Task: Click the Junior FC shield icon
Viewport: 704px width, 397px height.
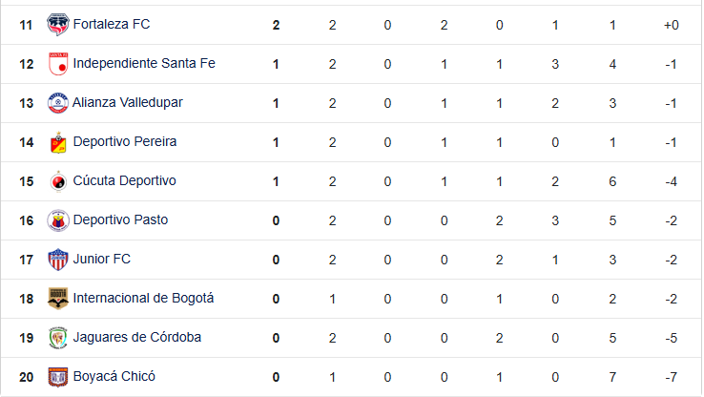Action: (x=58, y=260)
